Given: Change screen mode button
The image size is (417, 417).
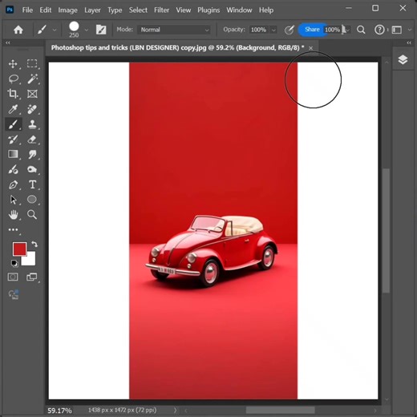Looking at the screenshot, I should pyautogui.click(x=32, y=277).
